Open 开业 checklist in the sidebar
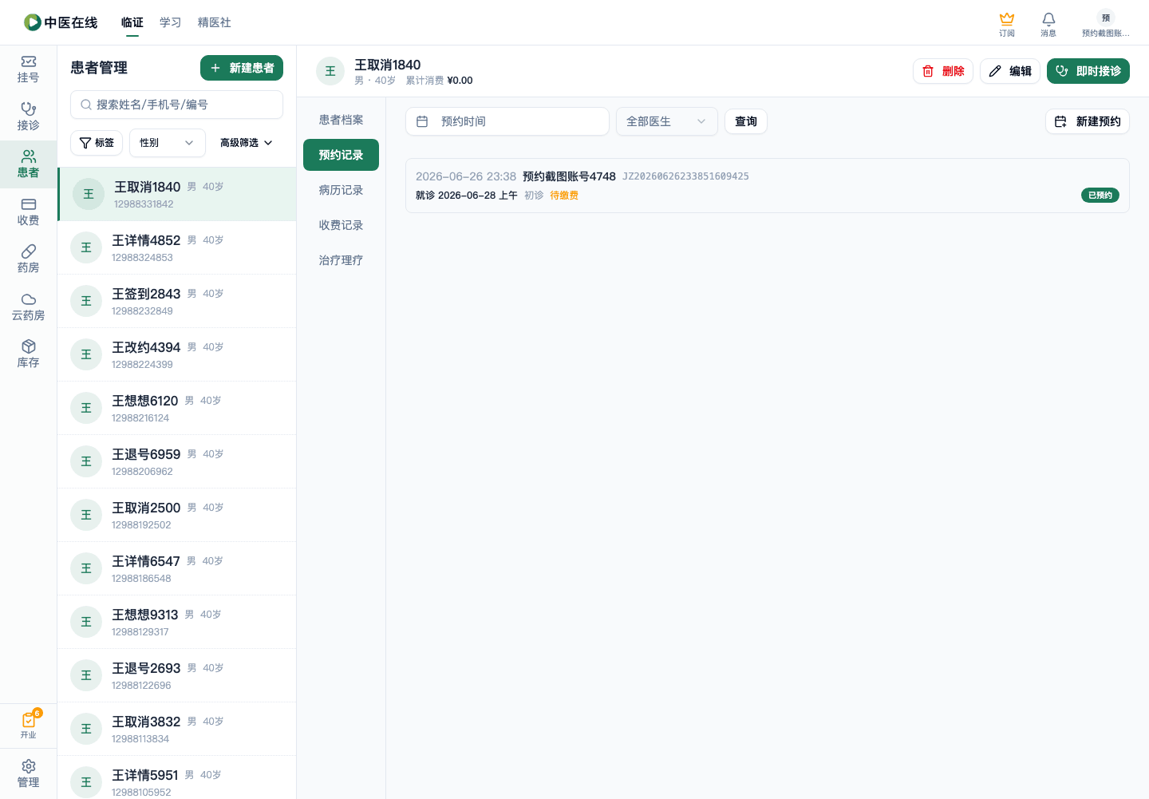Viewport: 1149px width, 799px height. 28,726
